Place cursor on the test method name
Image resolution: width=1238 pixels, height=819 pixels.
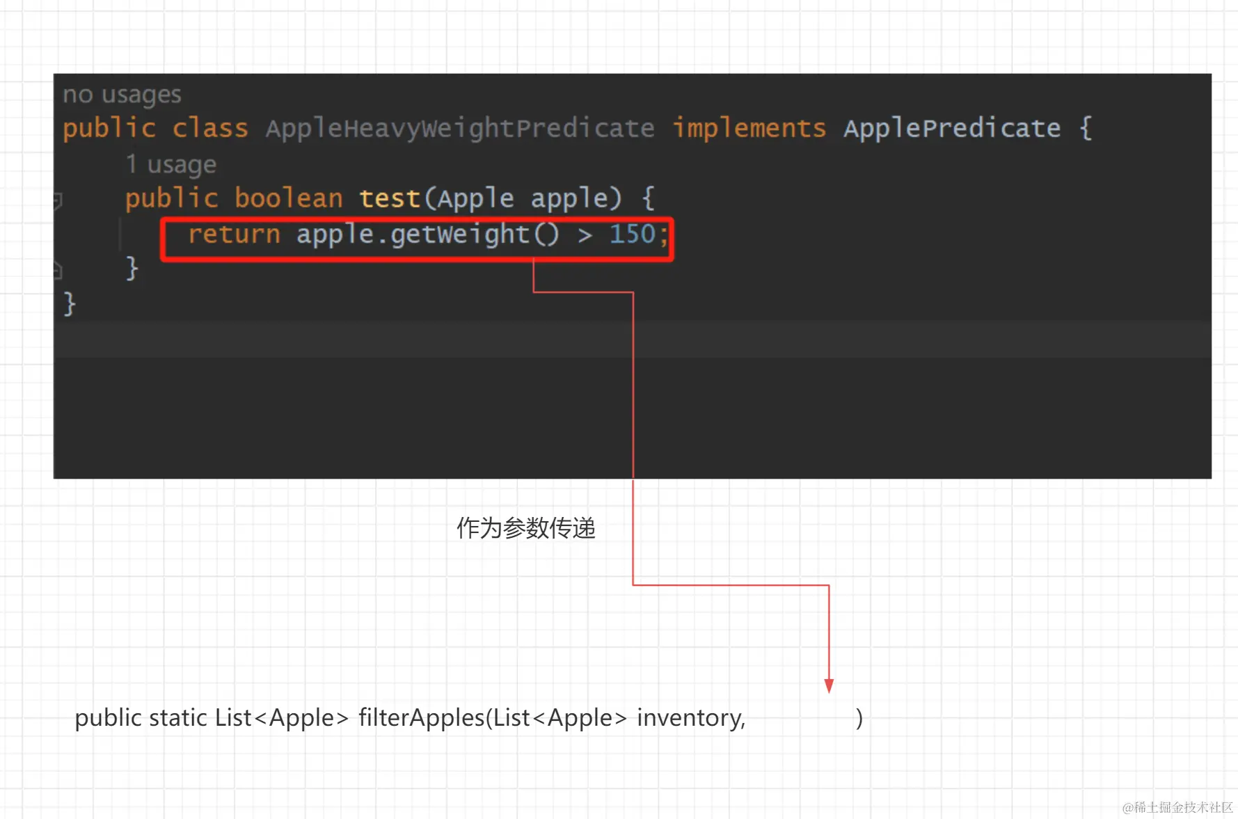coord(389,198)
